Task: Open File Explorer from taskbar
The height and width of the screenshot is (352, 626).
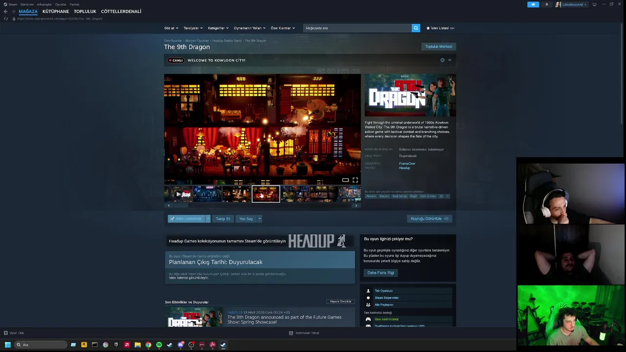Action: coord(137,345)
